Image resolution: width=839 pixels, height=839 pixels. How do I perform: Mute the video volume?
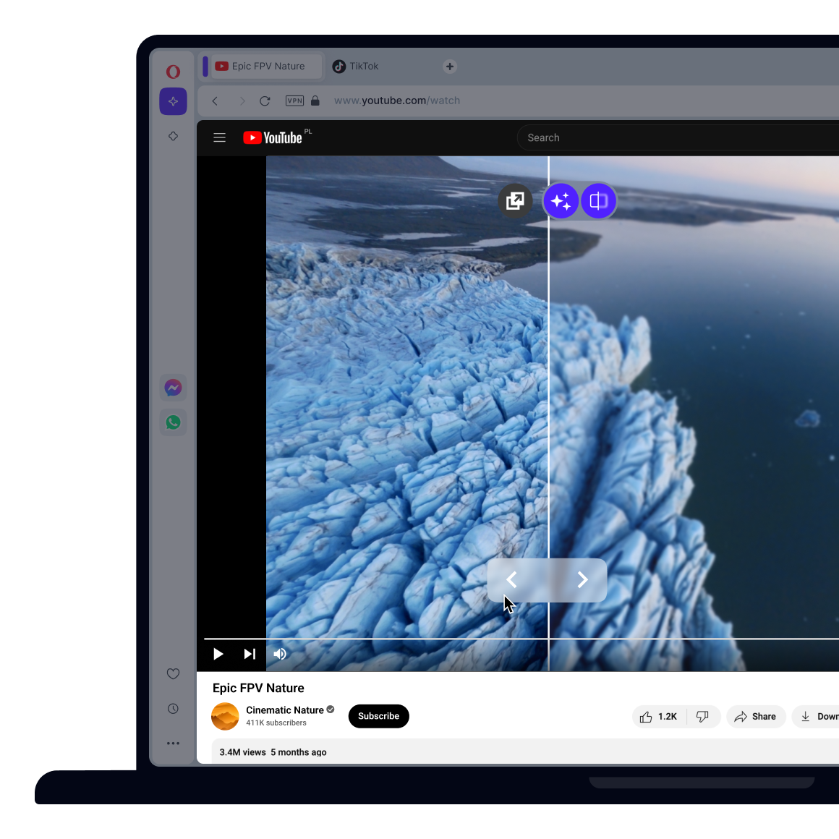click(280, 654)
